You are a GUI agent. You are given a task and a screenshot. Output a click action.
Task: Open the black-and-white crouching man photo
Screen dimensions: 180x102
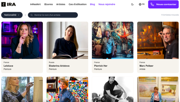pos(112,89)
